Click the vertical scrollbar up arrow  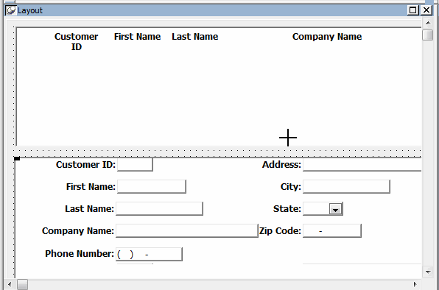click(428, 23)
